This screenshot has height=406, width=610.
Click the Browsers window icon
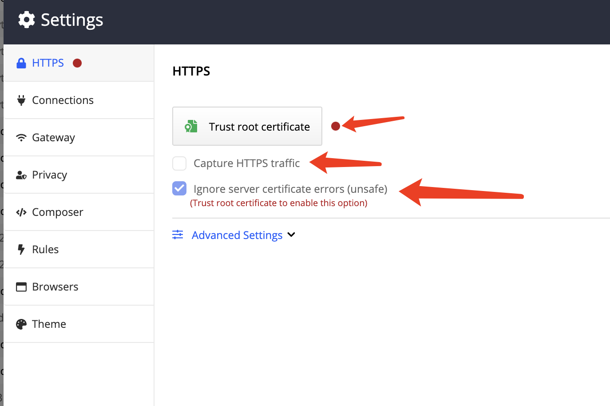point(21,287)
